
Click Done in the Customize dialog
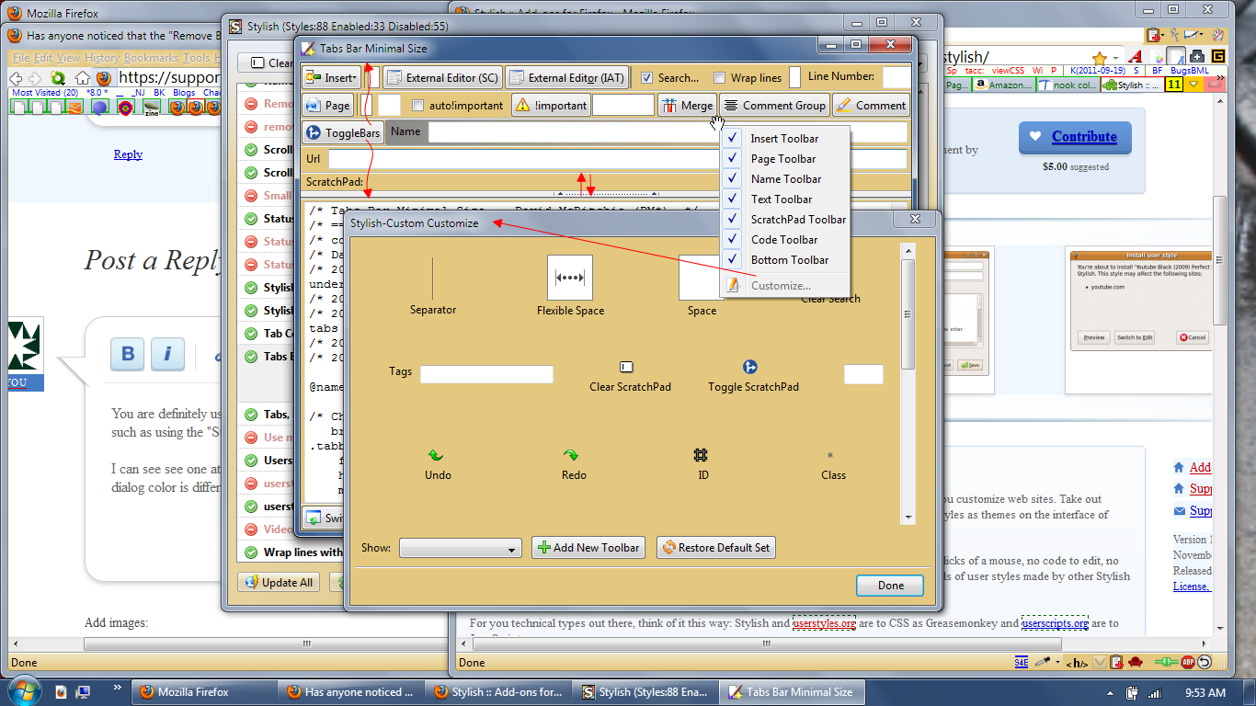[890, 586]
